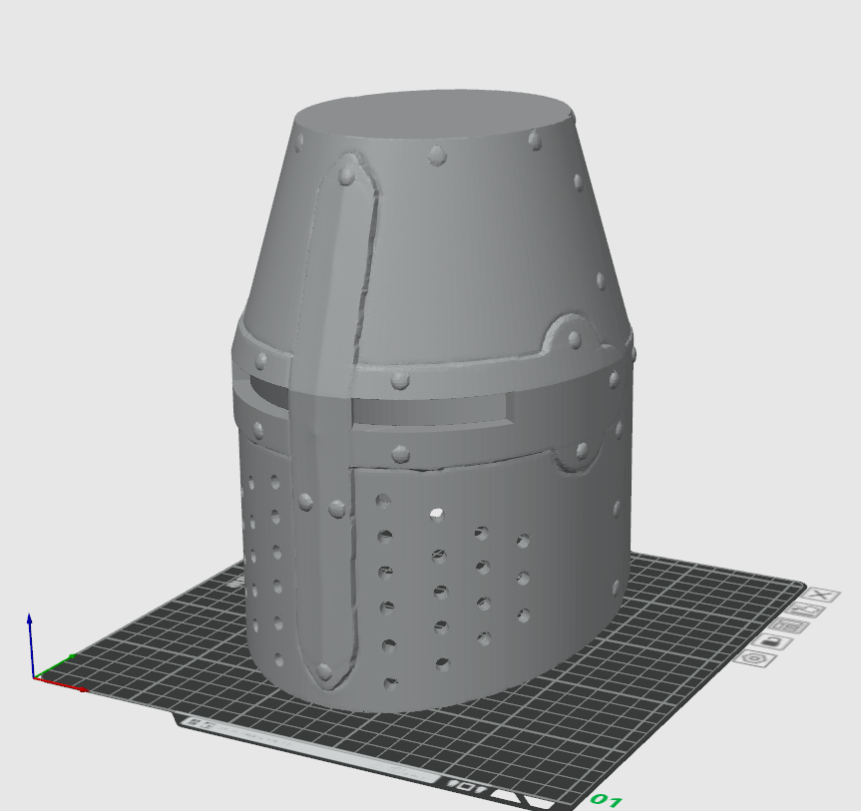Click the green plate number 01
Image resolution: width=861 pixels, height=811 pixels.
608,801
